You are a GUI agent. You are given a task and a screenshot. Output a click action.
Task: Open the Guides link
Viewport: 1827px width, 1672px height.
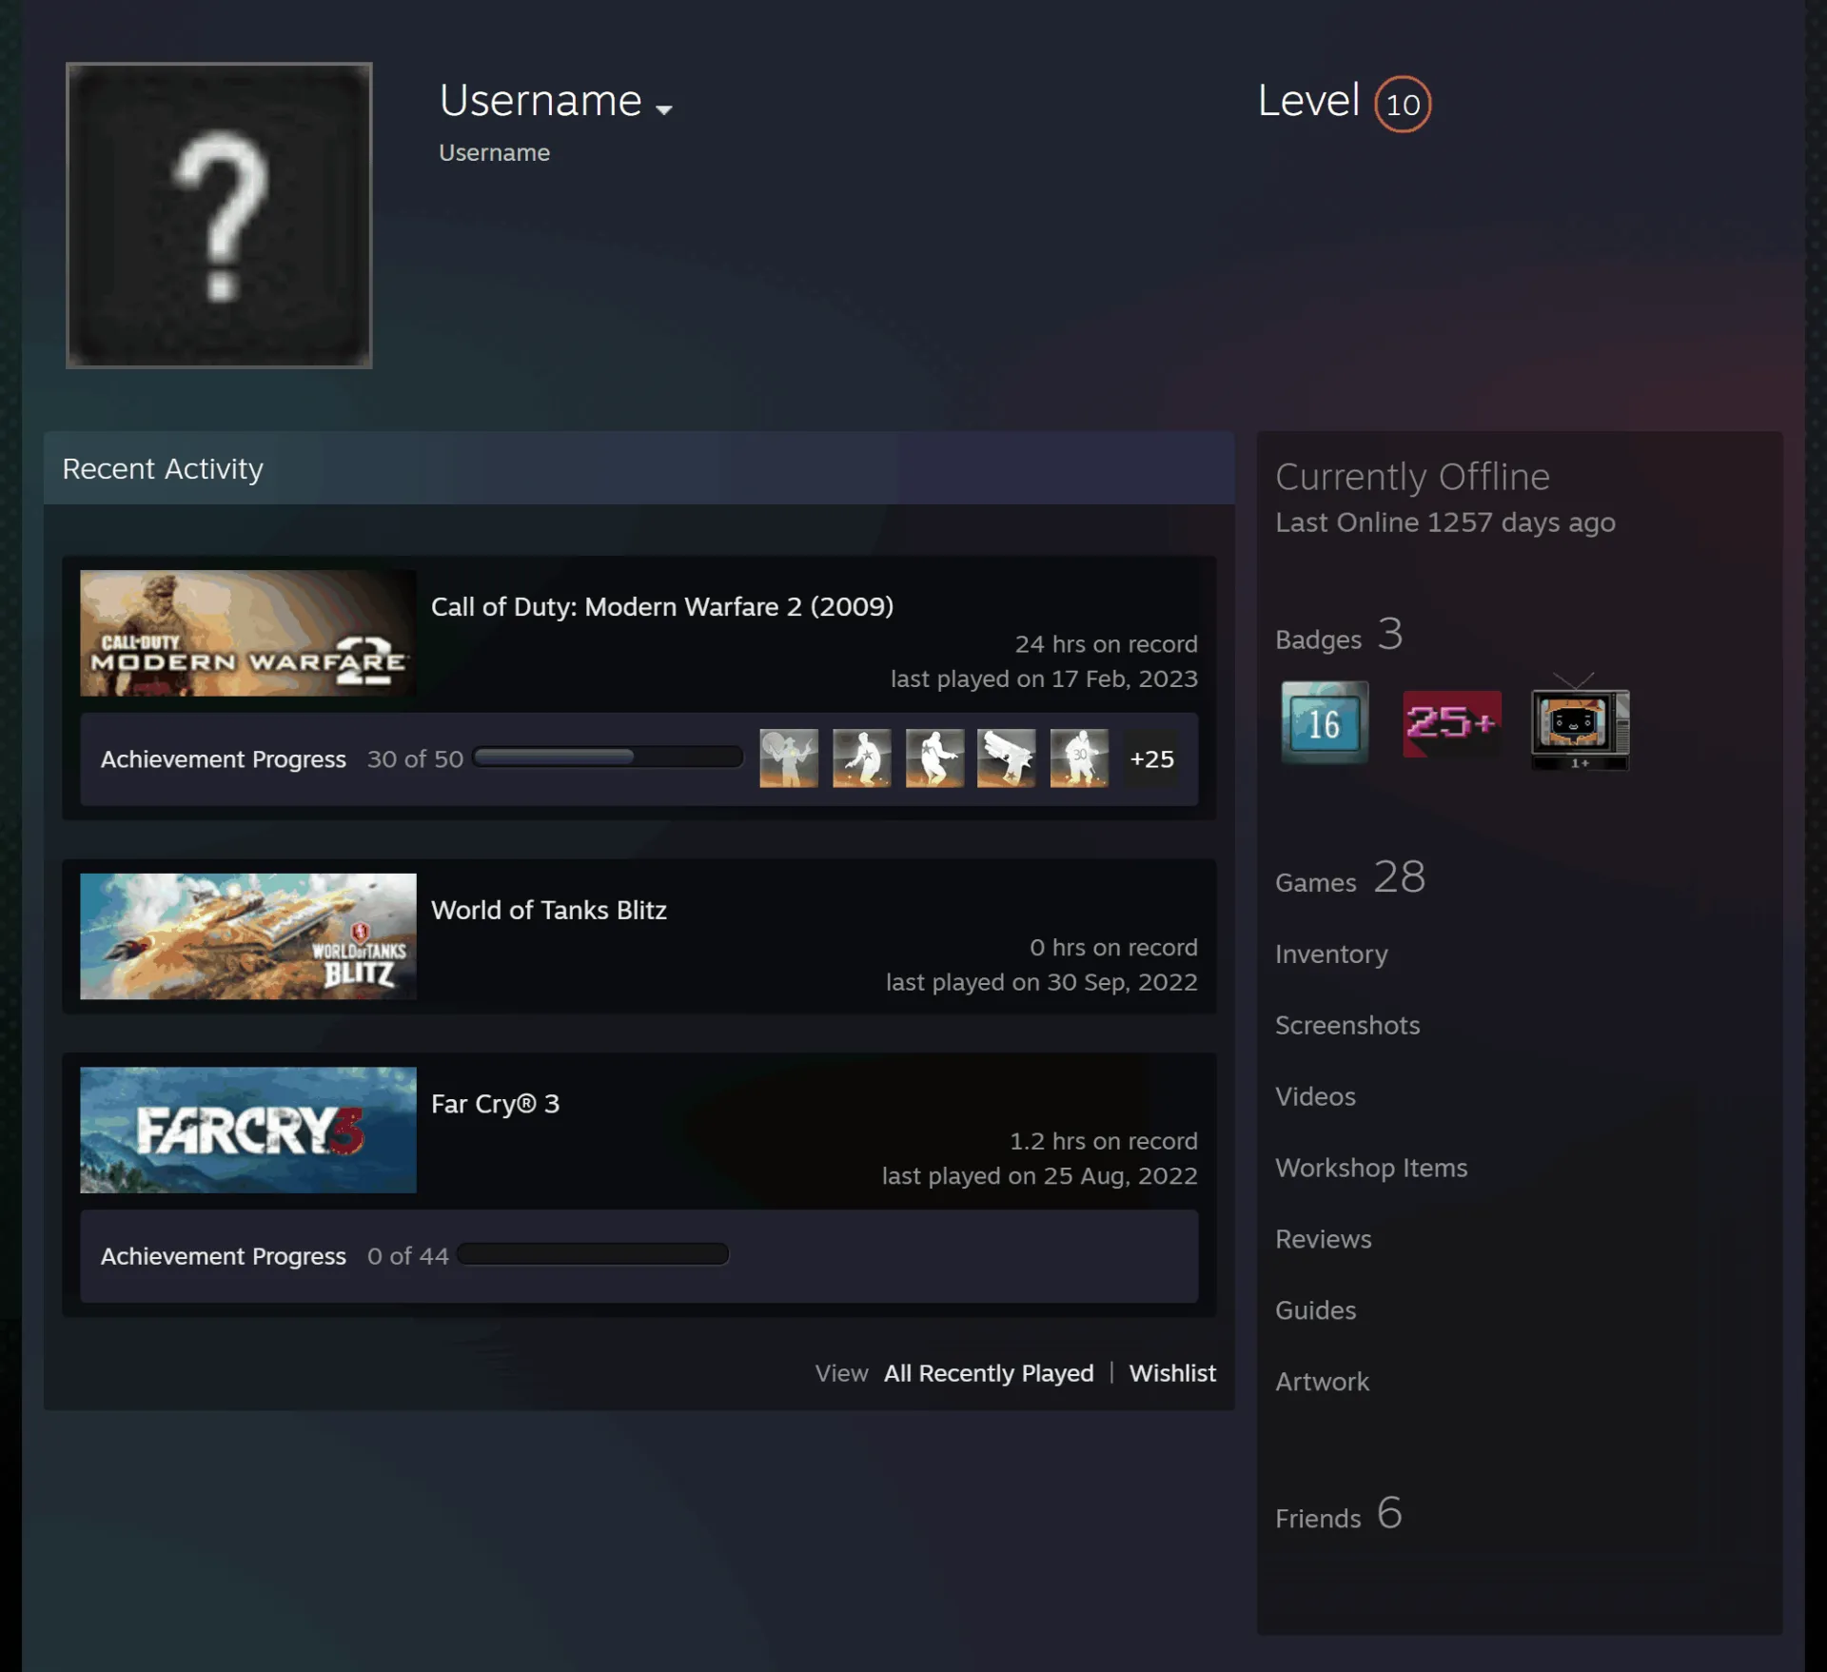tap(1315, 1310)
